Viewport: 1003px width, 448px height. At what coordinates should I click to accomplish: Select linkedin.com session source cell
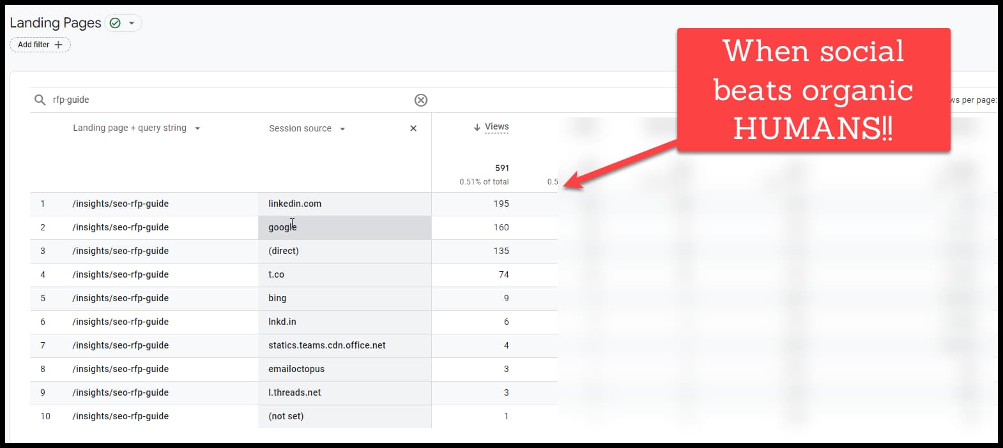(x=295, y=204)
